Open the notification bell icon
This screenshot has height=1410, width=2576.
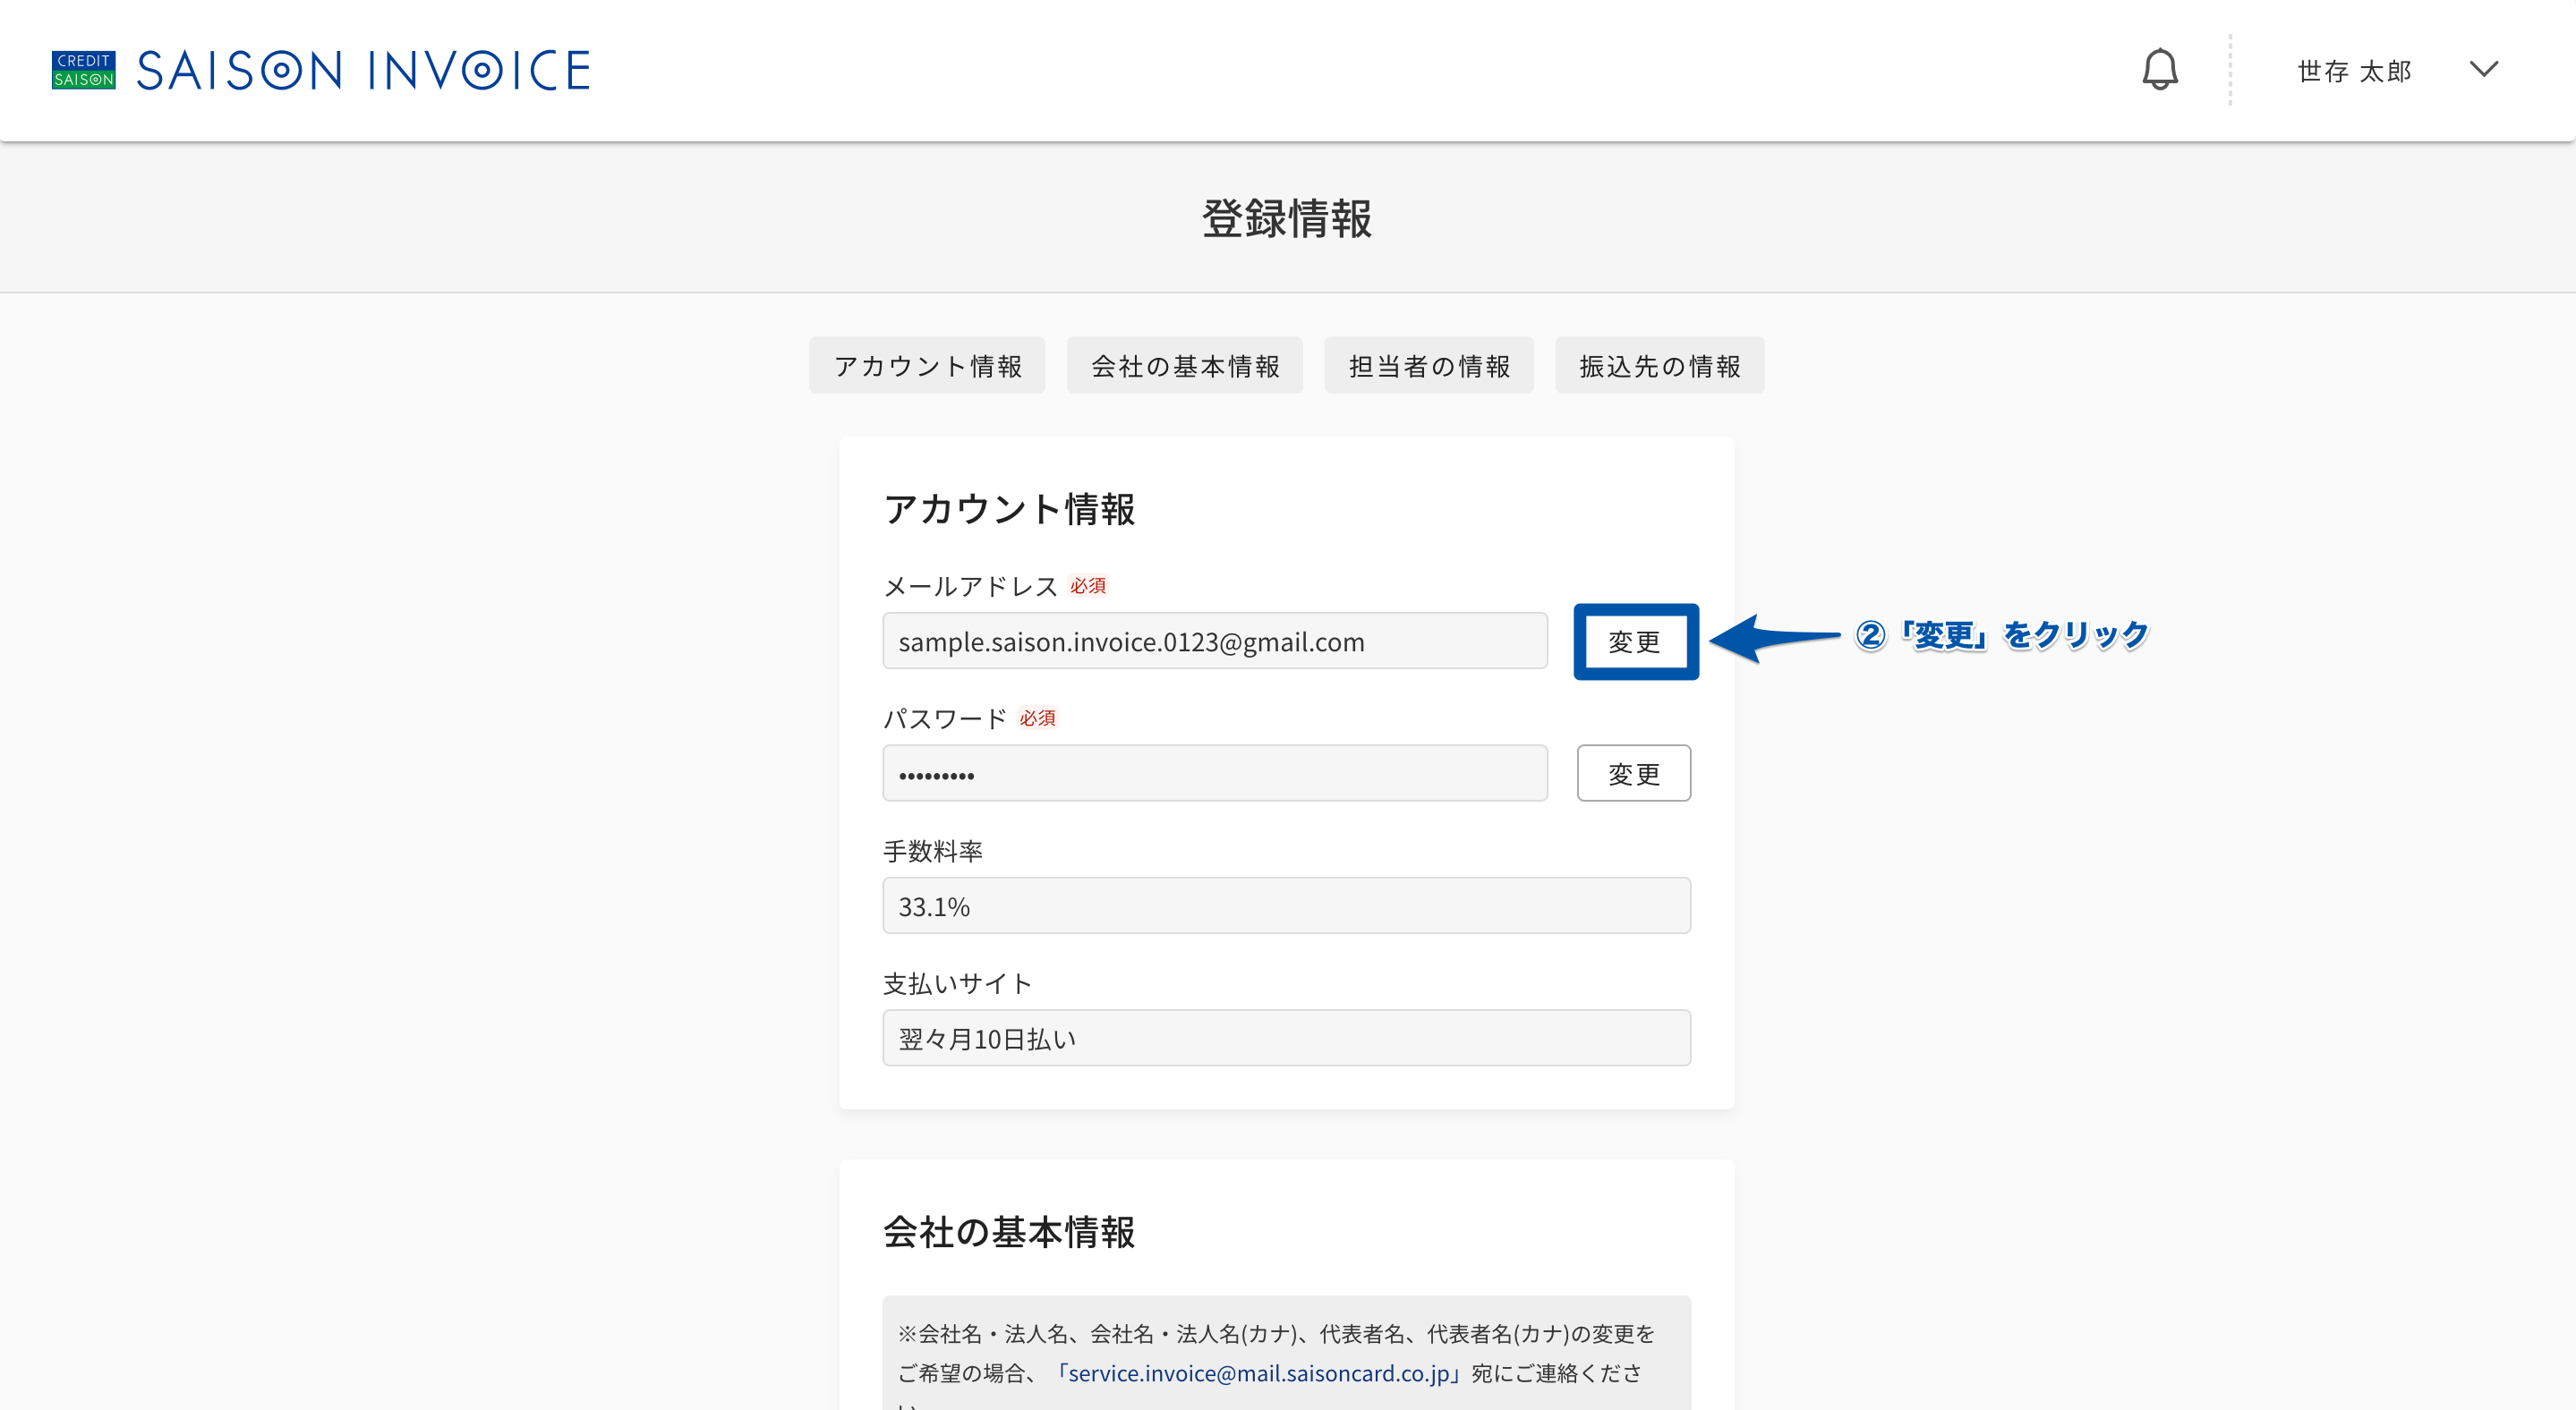(2160, 70)
